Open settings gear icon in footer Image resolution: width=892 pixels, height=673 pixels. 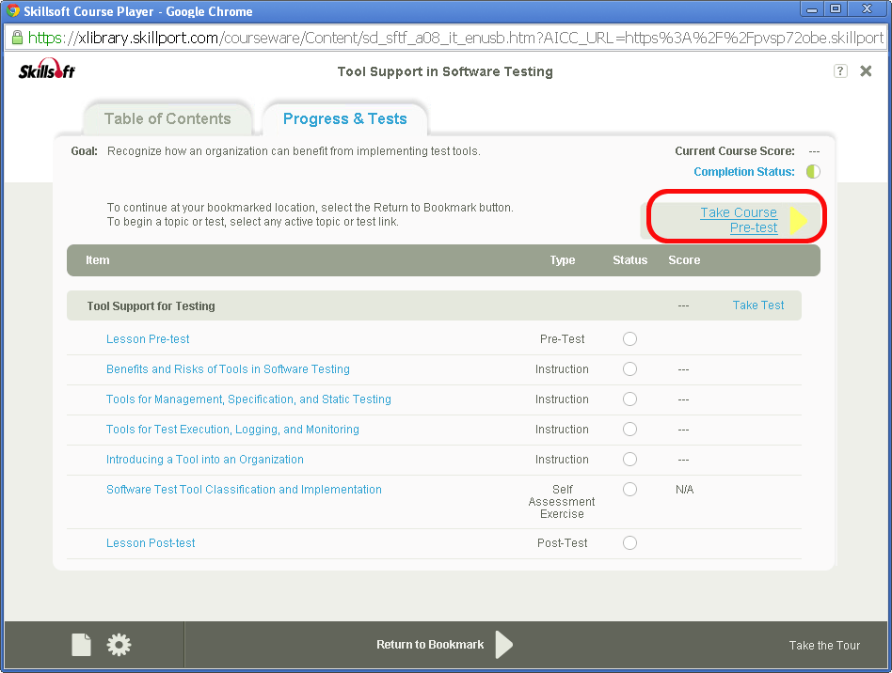(119, 645)
